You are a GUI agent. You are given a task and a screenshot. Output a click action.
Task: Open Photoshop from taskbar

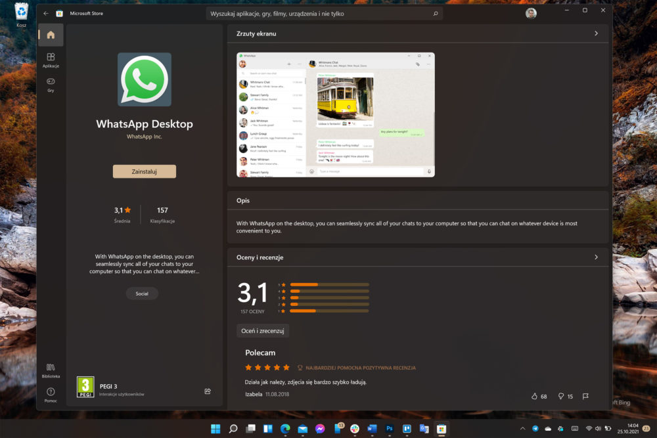(389, 428)
